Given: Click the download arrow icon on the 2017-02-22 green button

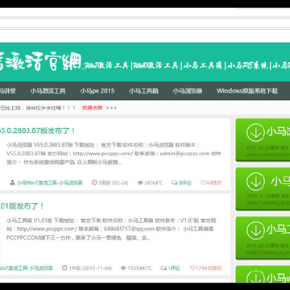Looking at the screenshot, I should pyautogui.click(x=255, y=133).
